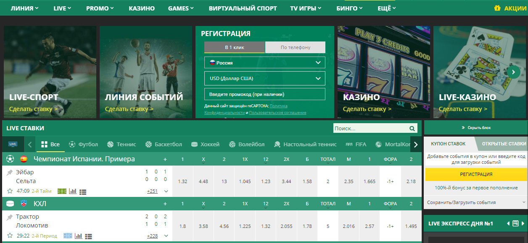Select the Баскетбол sport filter
Image resolution: width=528 pixels, height=243 pixels.
[164, 144]
